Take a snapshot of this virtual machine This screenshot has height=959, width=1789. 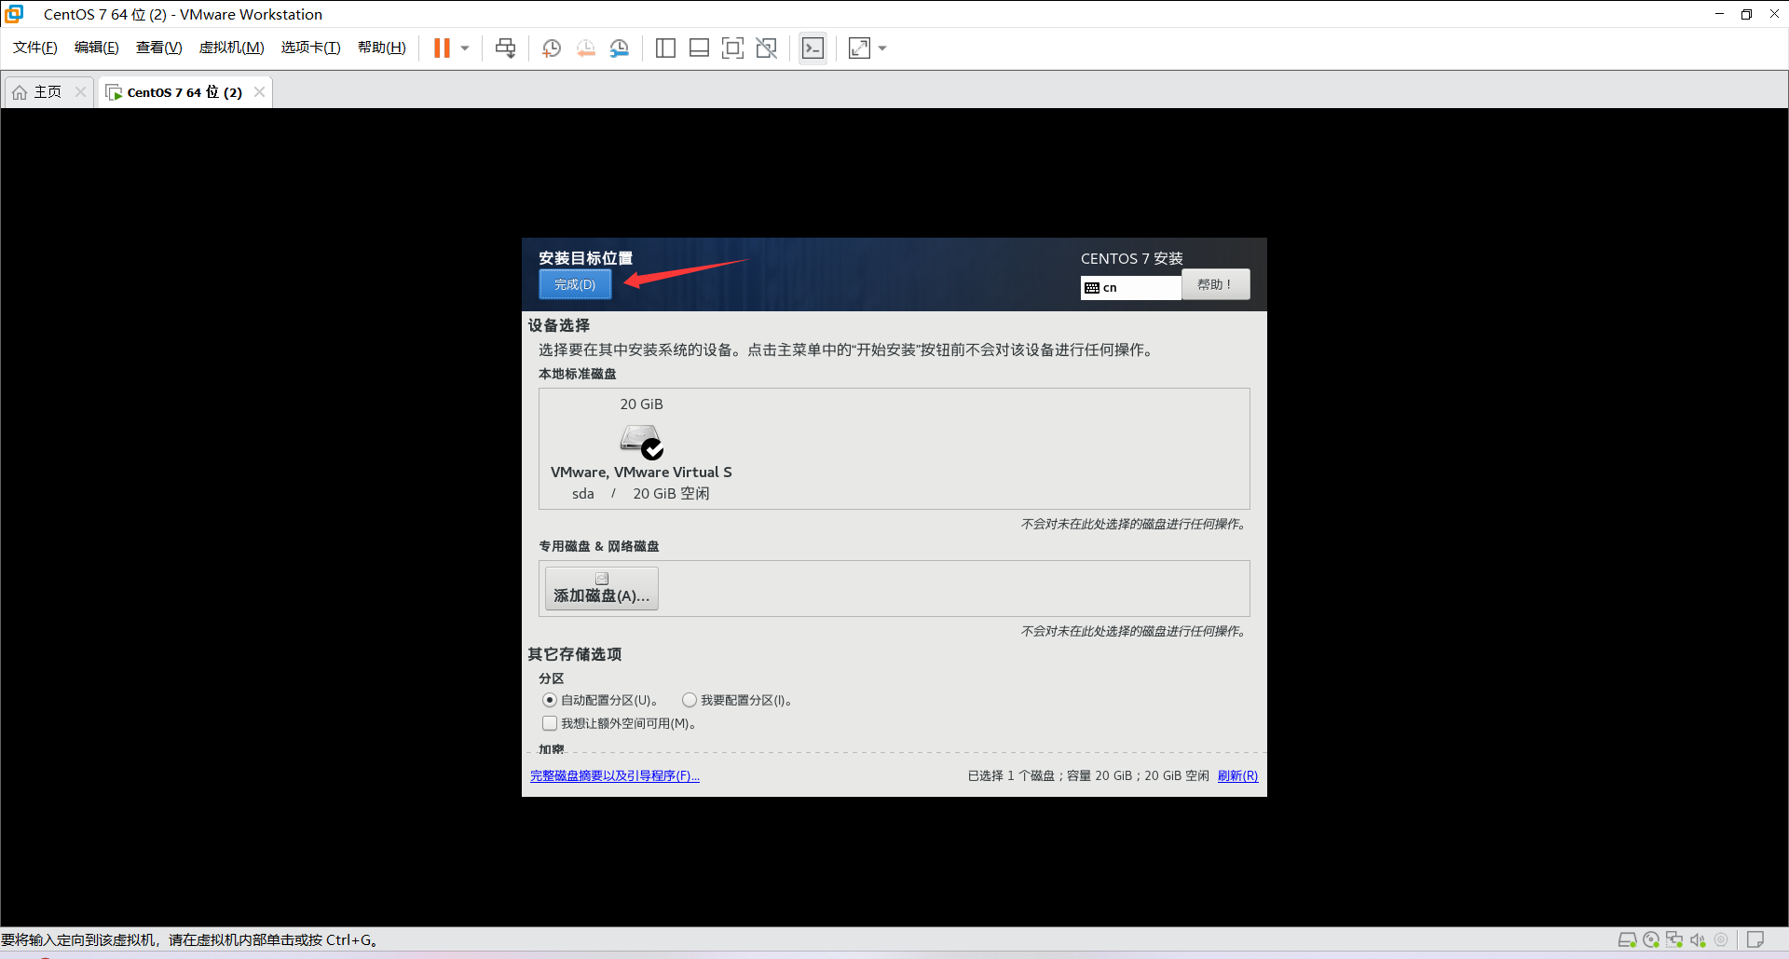pos(552,48)
